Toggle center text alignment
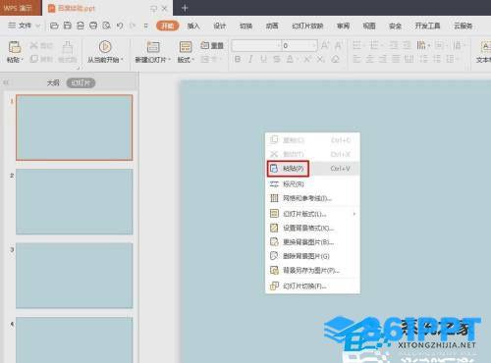Image resolution: width=491 pixels, height=363 pixels. pyautogui.click(x=370, y=59)
